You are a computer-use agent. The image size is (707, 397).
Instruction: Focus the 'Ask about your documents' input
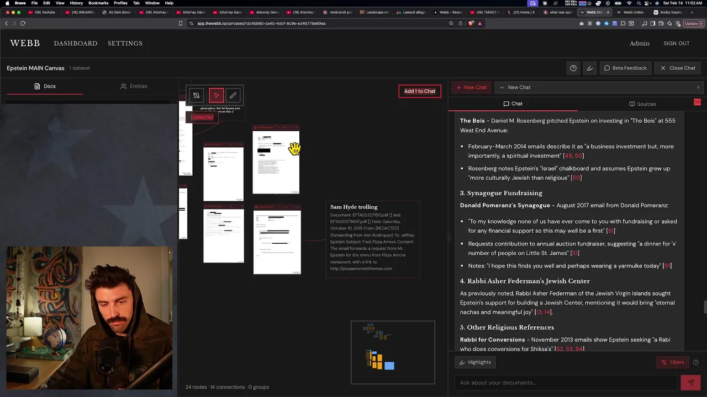coord(566,383)
